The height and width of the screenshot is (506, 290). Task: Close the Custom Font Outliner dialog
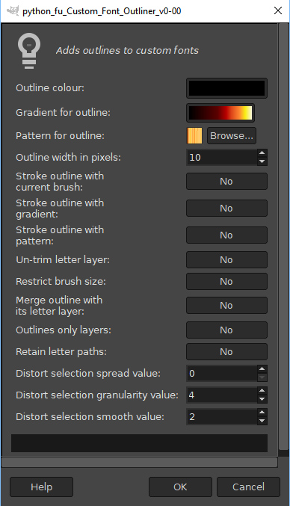[278, 10]
